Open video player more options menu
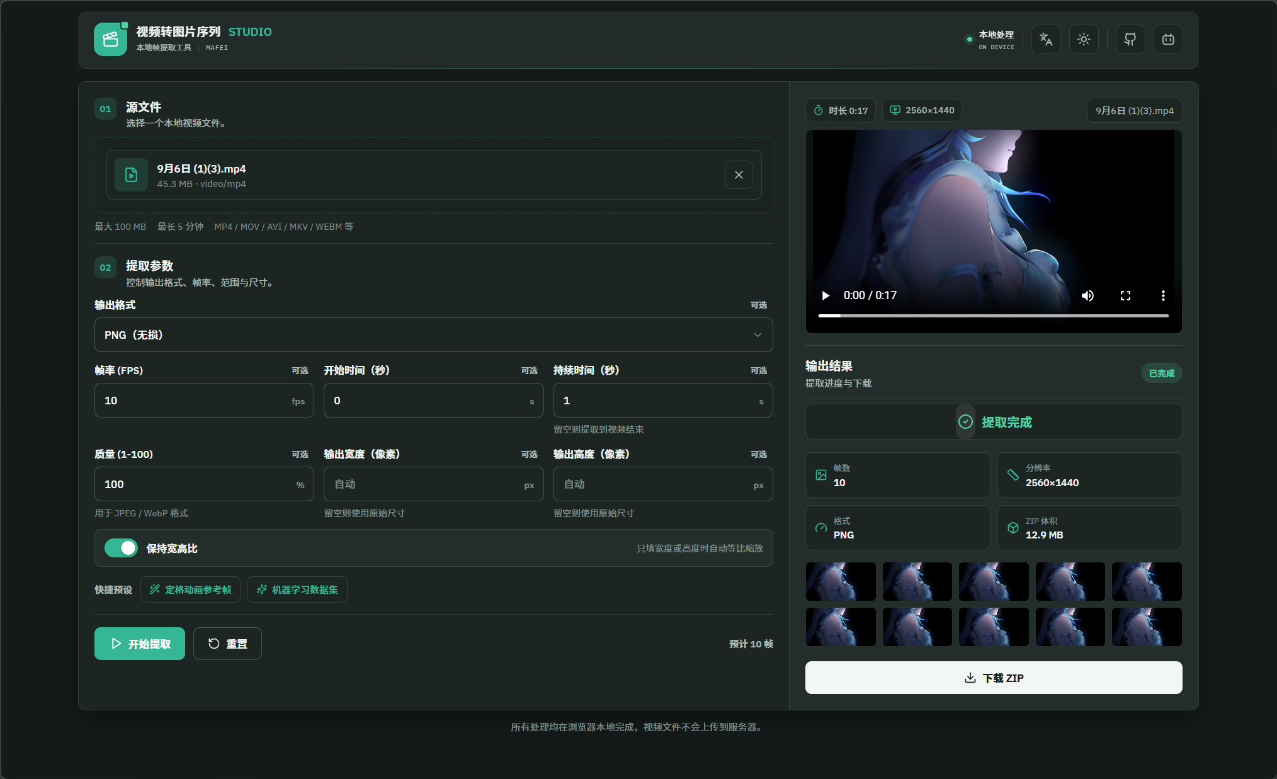 coord(1163,295)
